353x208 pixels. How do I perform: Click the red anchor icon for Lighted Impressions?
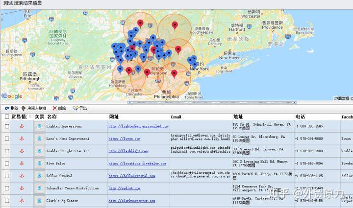[x=21, y=126]
